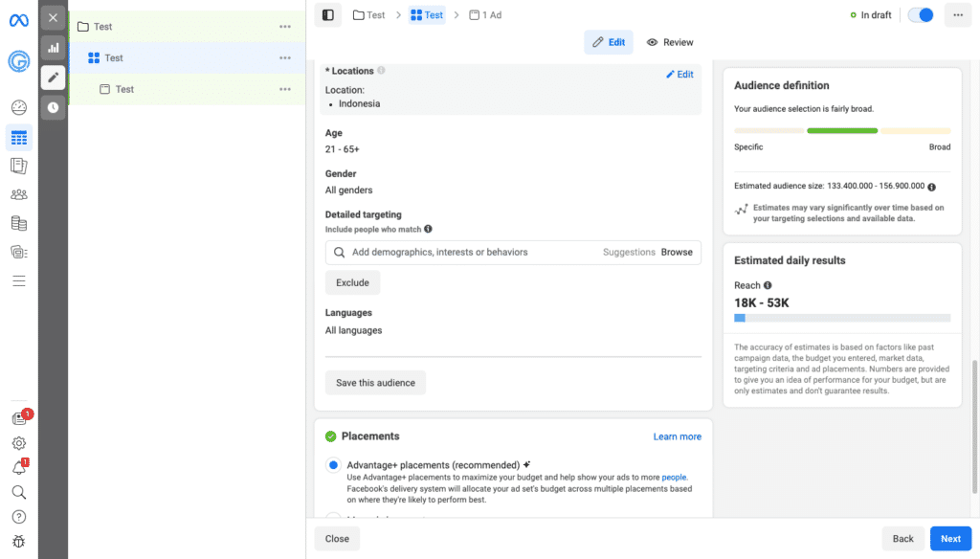
Task: Open news updates icon with badge
Action: [x=20, y=418]
